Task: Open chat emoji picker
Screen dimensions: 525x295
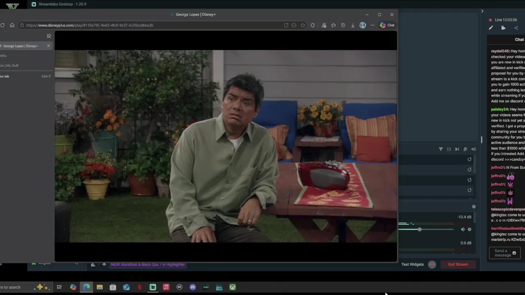Action: (x=514, y=253)
